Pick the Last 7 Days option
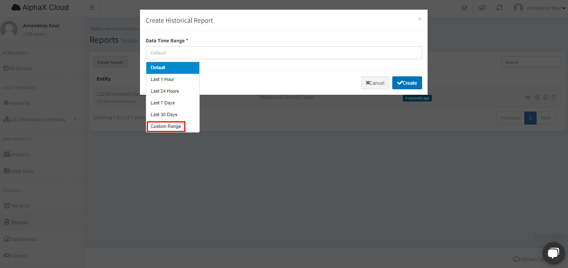568x268 pixels. coord(163,103)
